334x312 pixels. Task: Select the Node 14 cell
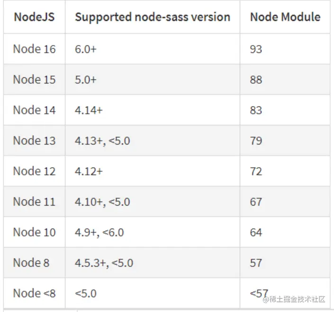34,110
